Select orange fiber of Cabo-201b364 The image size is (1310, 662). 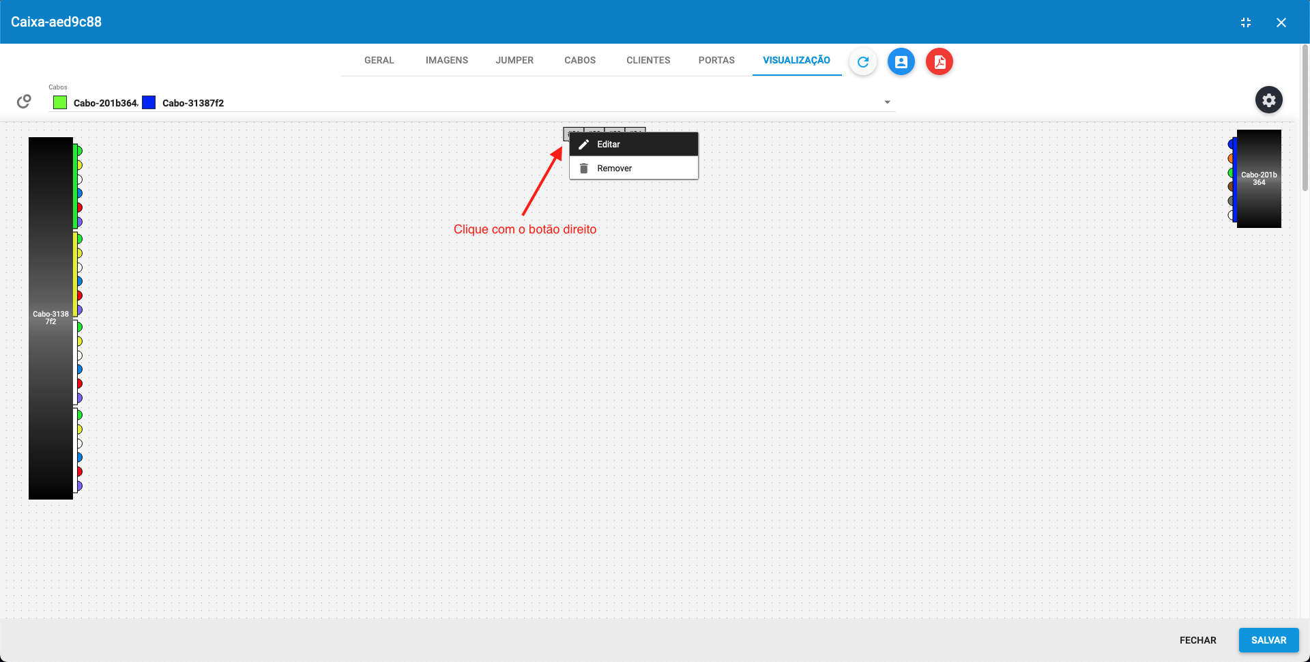click(x=1231, y=158)
